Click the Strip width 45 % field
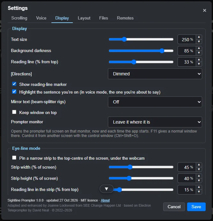This screenshot has height=221, width=213. pyautogui.click(x=187, y=167)
